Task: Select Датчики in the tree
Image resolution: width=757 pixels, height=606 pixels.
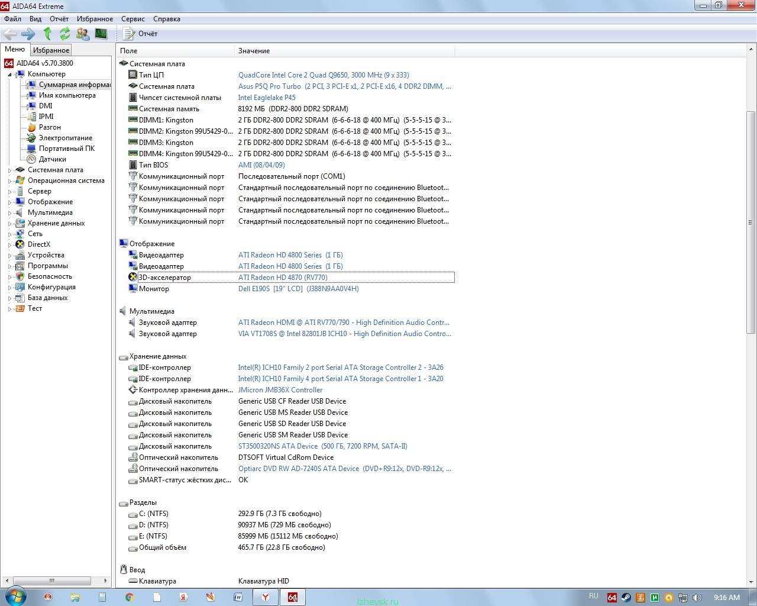Action: [x=53, y=159]
